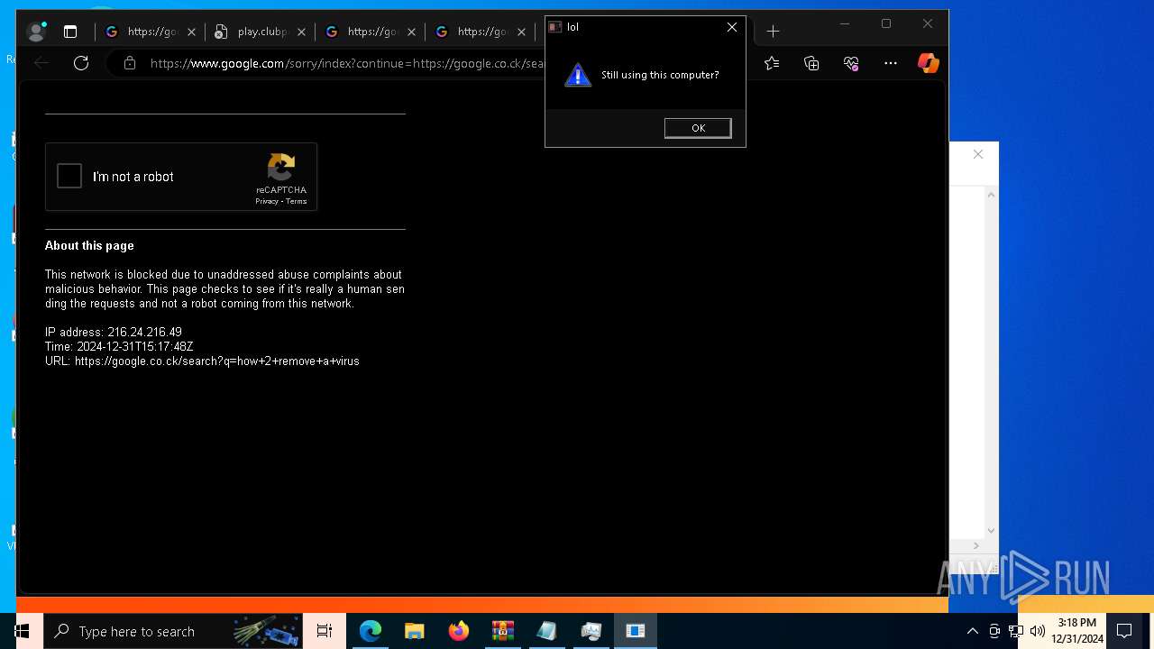Open the volume tray icon
The image size is (1154, 649).
coord(1038,631)
